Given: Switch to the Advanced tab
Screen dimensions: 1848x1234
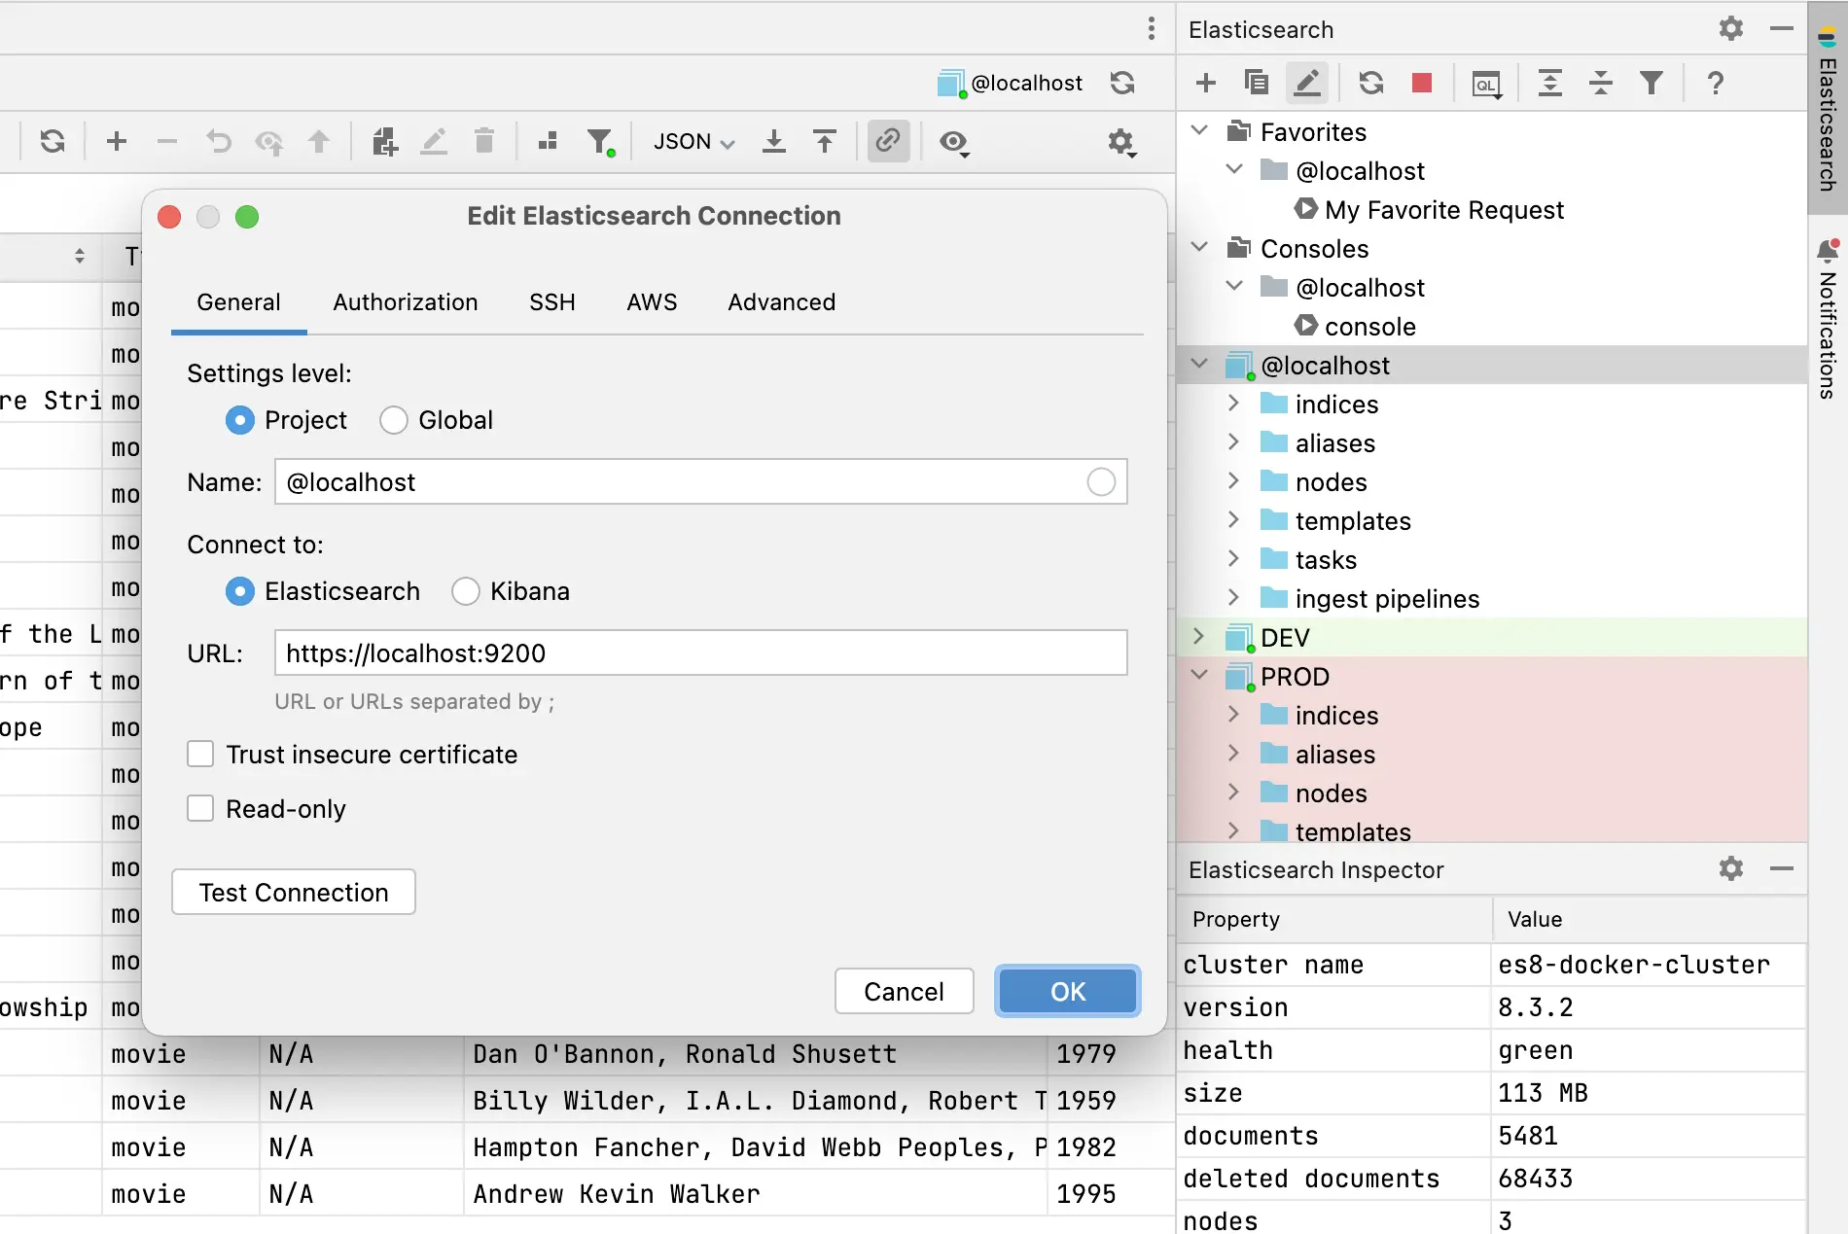Looking at the screenshot, I should click(x=782, y=302).
